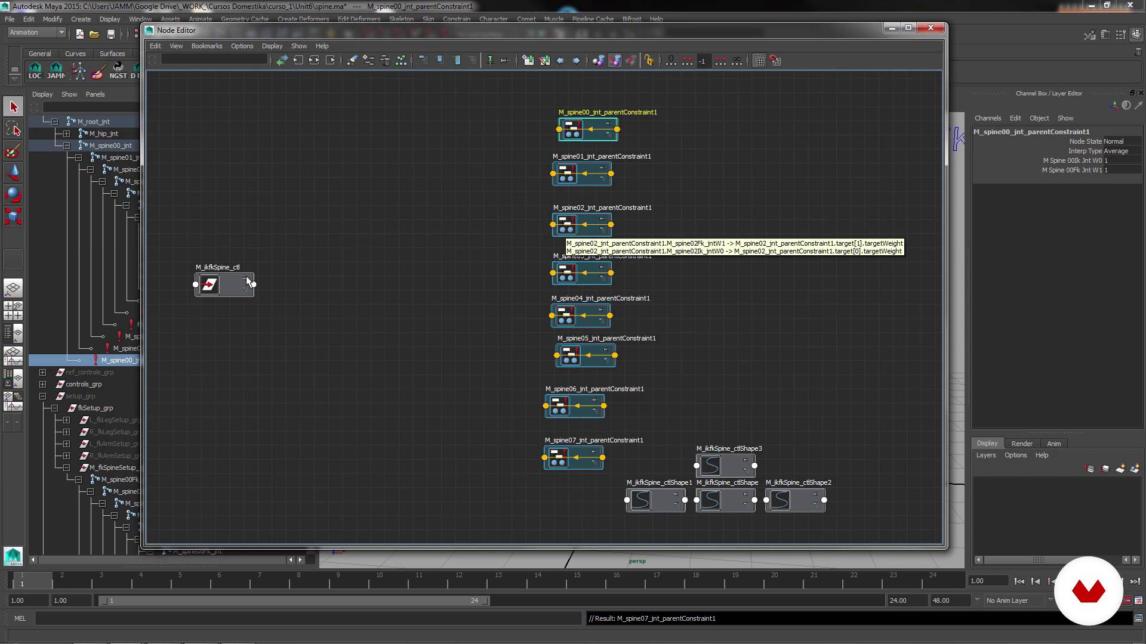Move selected layer up icon
Image resolution: width=1146 pixels, height=644 pixels.
pyautogui.click(x=1090, y=469)
